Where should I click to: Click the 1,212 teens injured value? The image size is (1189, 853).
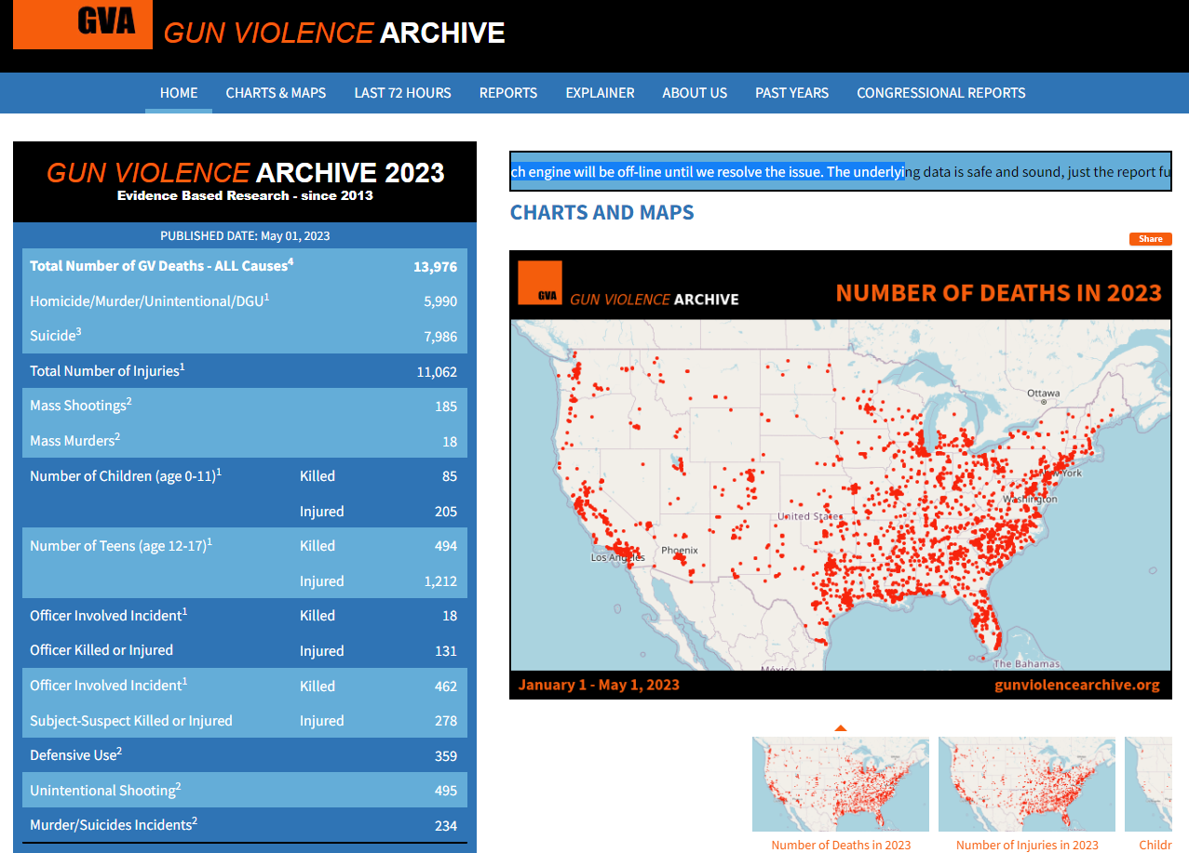click(440, 581)
